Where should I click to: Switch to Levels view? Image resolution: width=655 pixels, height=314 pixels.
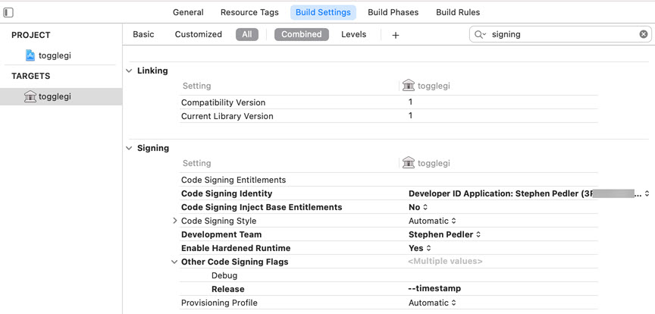(x=353, y=34)
